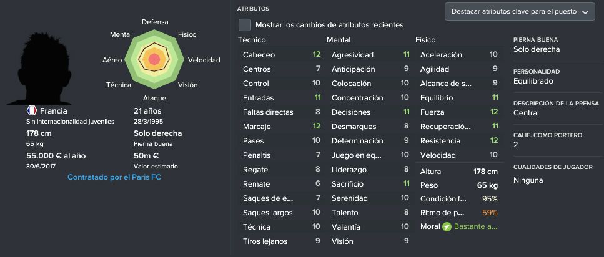
Task: Click the Aceleración physical attribute
Action: 458,55
